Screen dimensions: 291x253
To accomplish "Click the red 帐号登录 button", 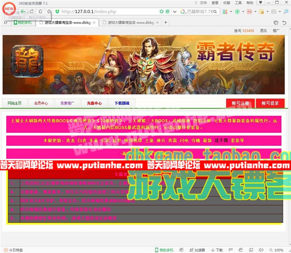I will pos(270,103).
